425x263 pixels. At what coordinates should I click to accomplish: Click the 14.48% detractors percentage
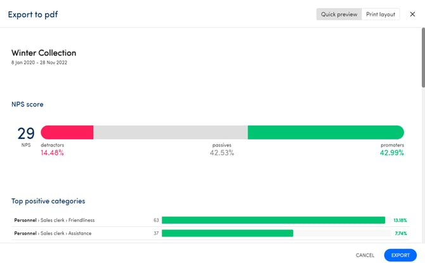pos(52,153)
